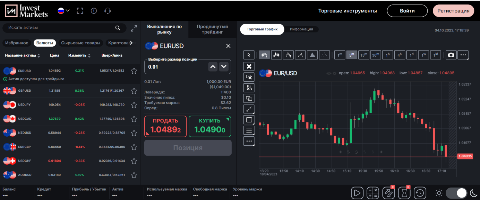The height and width of the screenshot is (200, 480).
Task: Toggle the eye icon next to EUR/USD
Action: tap(328, 73)
